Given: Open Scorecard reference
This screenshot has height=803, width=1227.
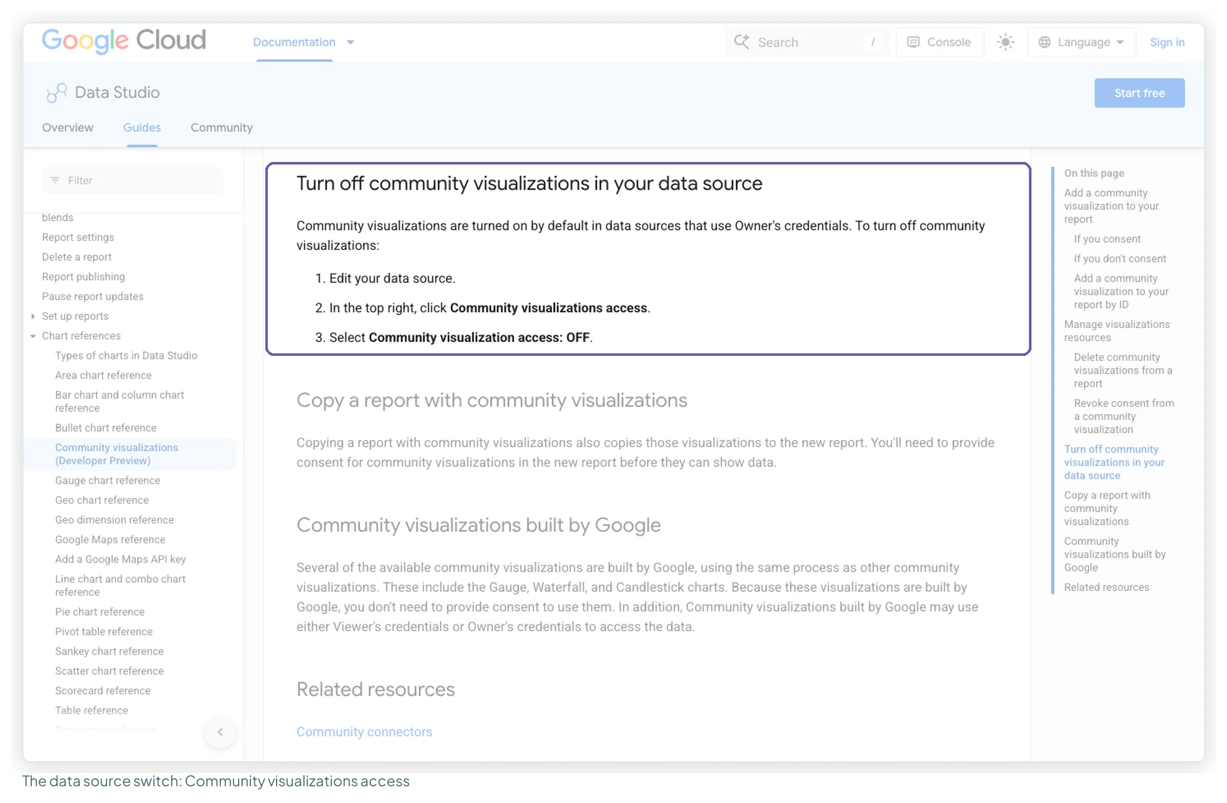Looking at the screenshot, I should pos(103,691).
